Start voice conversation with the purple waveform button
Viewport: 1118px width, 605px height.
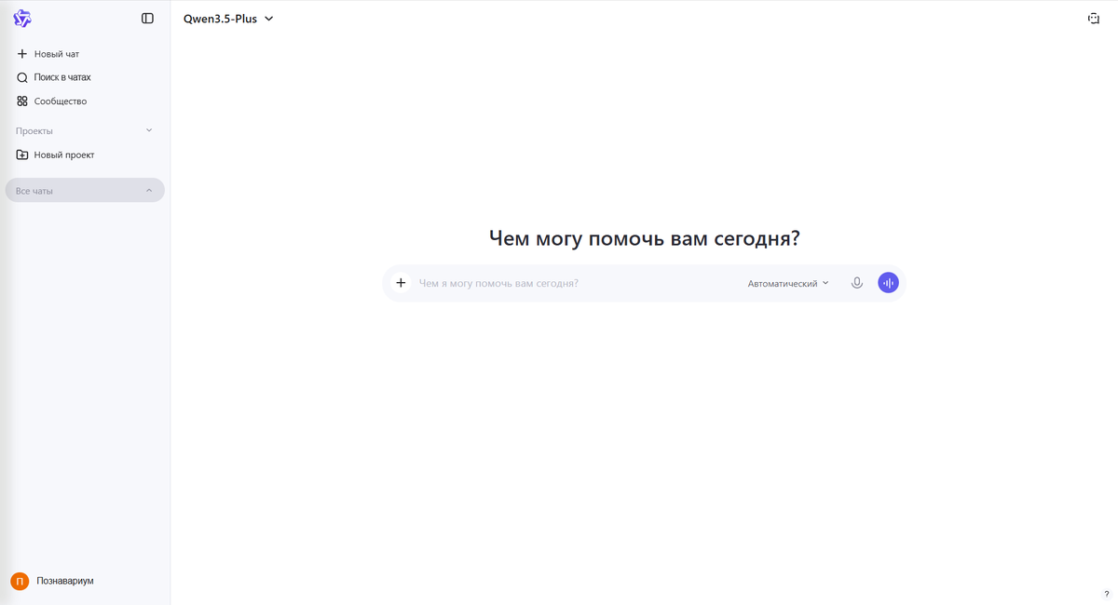[x=888, y=282]
